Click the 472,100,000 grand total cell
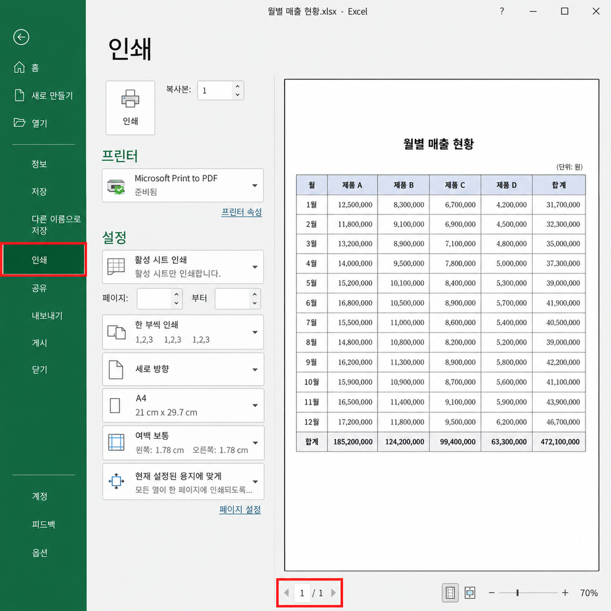Viewport: 611px width, 611px height. 560,442
